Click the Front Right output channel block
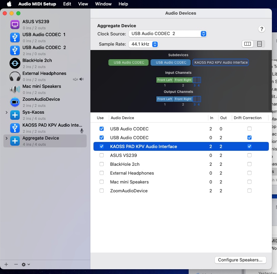This screenshot has height=274, width=277. click(183, 99)
